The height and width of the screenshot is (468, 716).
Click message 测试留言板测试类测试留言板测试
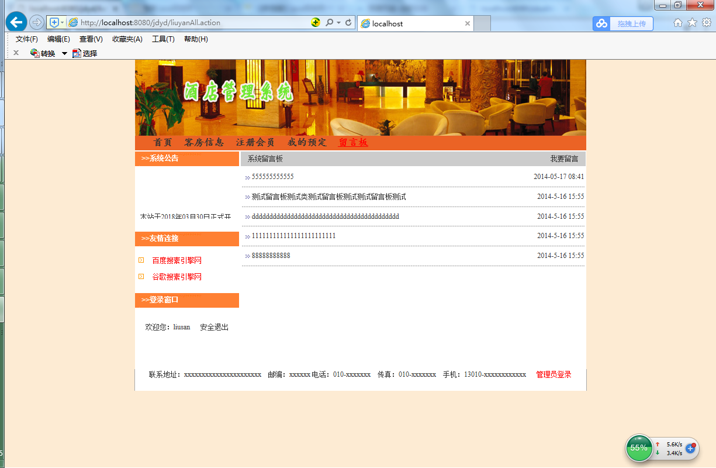329,197
